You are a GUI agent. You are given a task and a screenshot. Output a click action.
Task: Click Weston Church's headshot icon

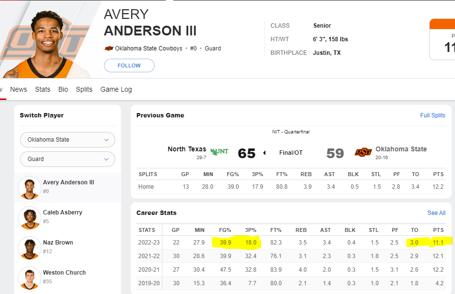coord(29,278)
